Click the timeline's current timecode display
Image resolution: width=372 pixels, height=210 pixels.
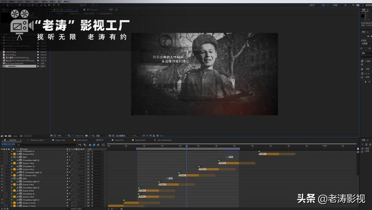tap(8, 144)
